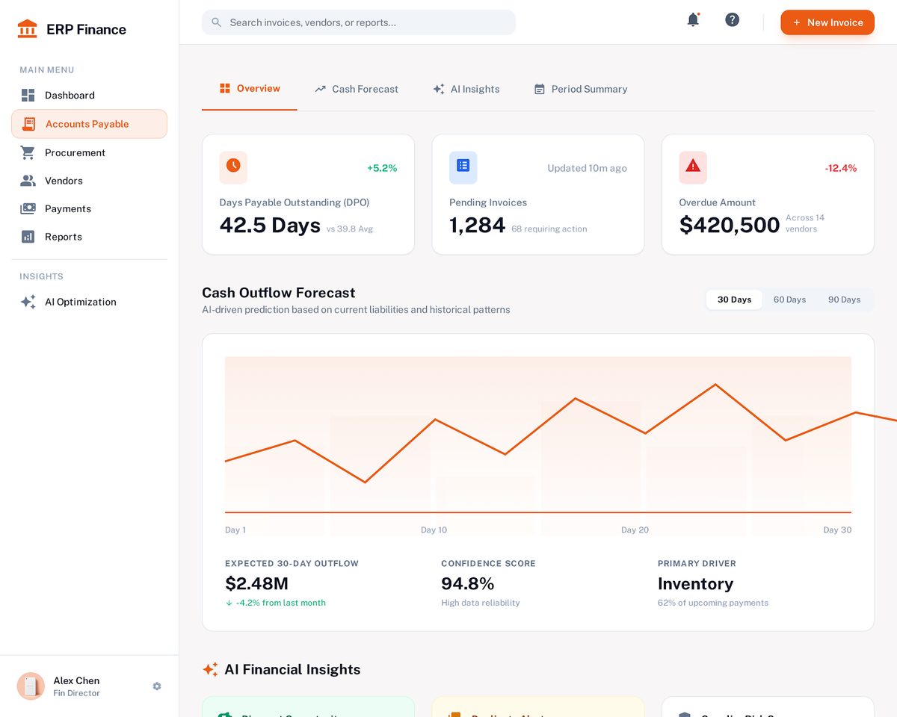Go to the Period Summary tab
Image resolution: width=897 pixels, height=717 pixels.
click(x=581, y=89)
